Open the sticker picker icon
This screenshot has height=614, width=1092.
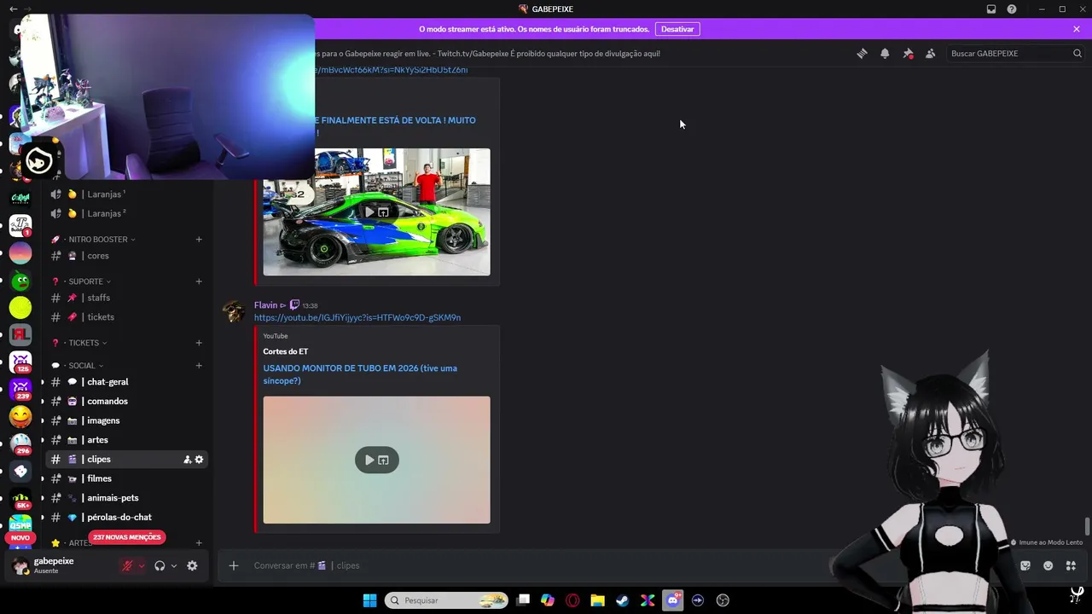(1025, 565)
